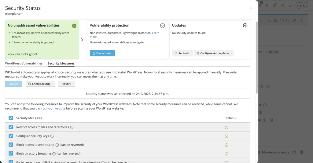The width and height of the screenshot is (313, 163).
Task: Switch to the WordPress Vulnerabilities tab
Action: [x=24, y=63]
